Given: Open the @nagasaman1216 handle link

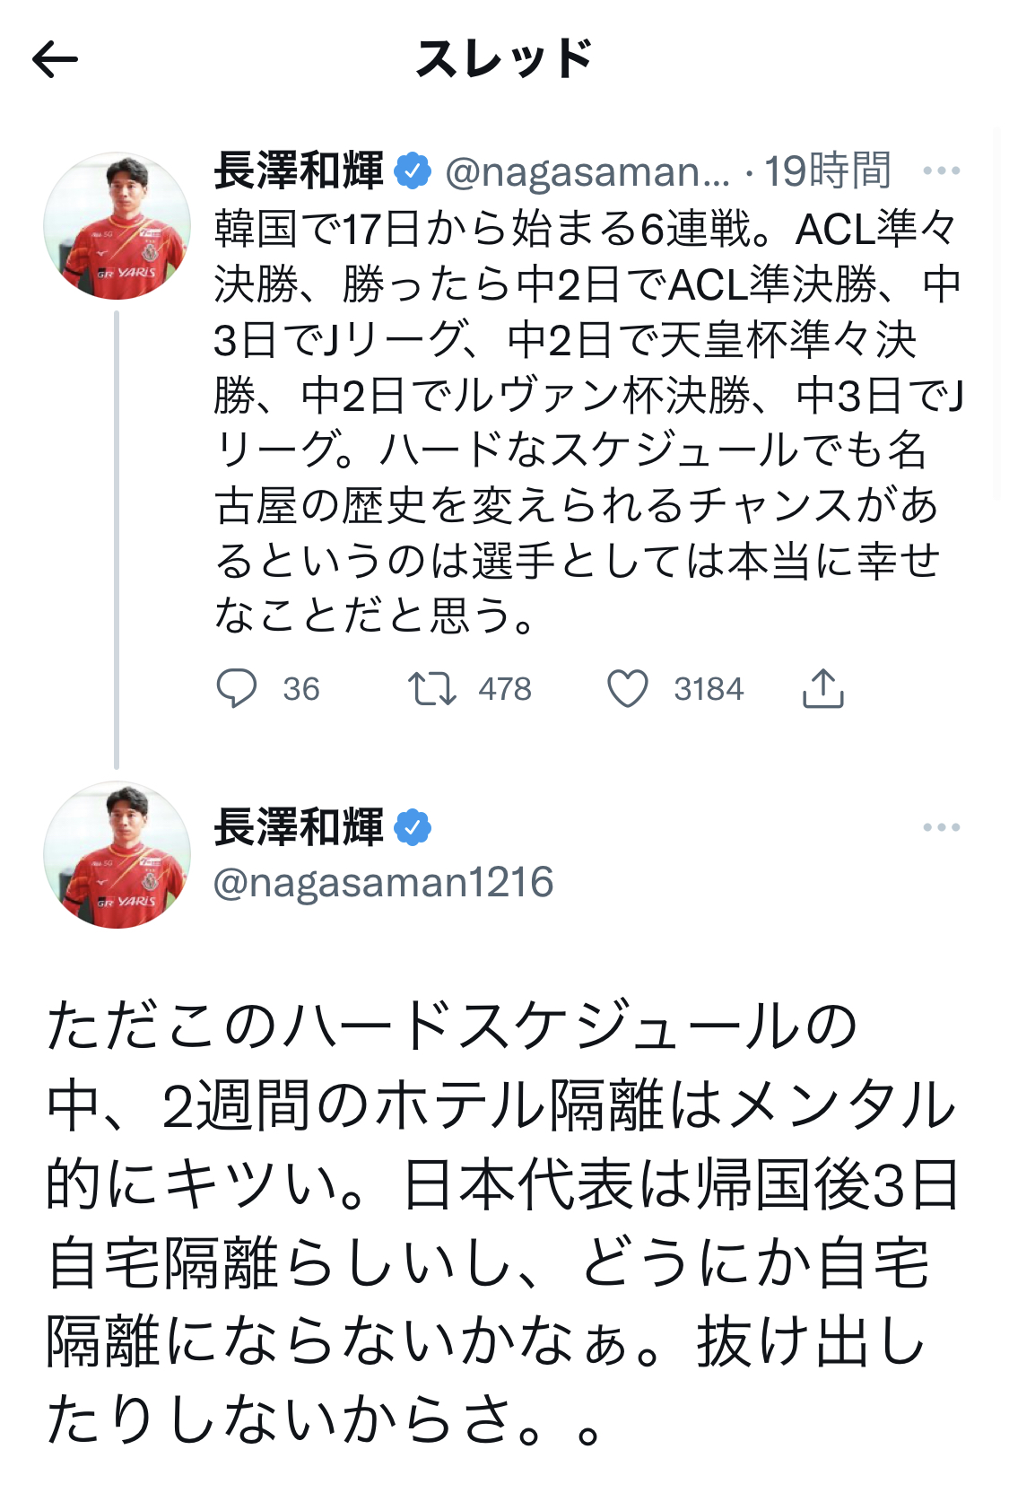Looking at the screenshot, I should click(x=384, y=883).
